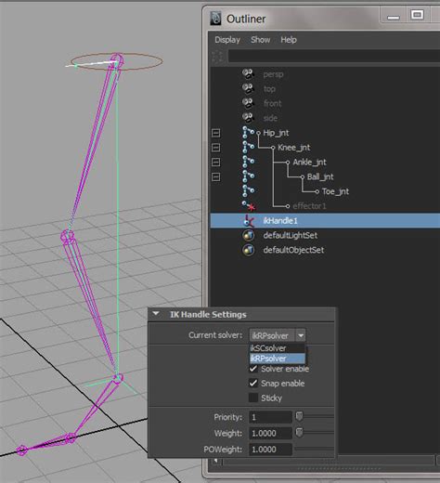Open the Current solver dropdown arrow
Screen dimensions: 440x483
[x=301, y=335]
